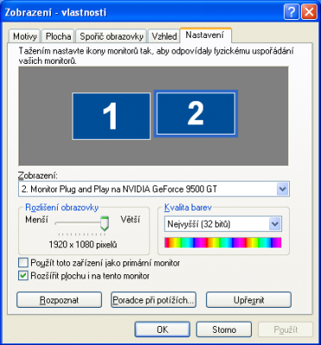Enable use as primary monitor checkbox

point(23,263)
